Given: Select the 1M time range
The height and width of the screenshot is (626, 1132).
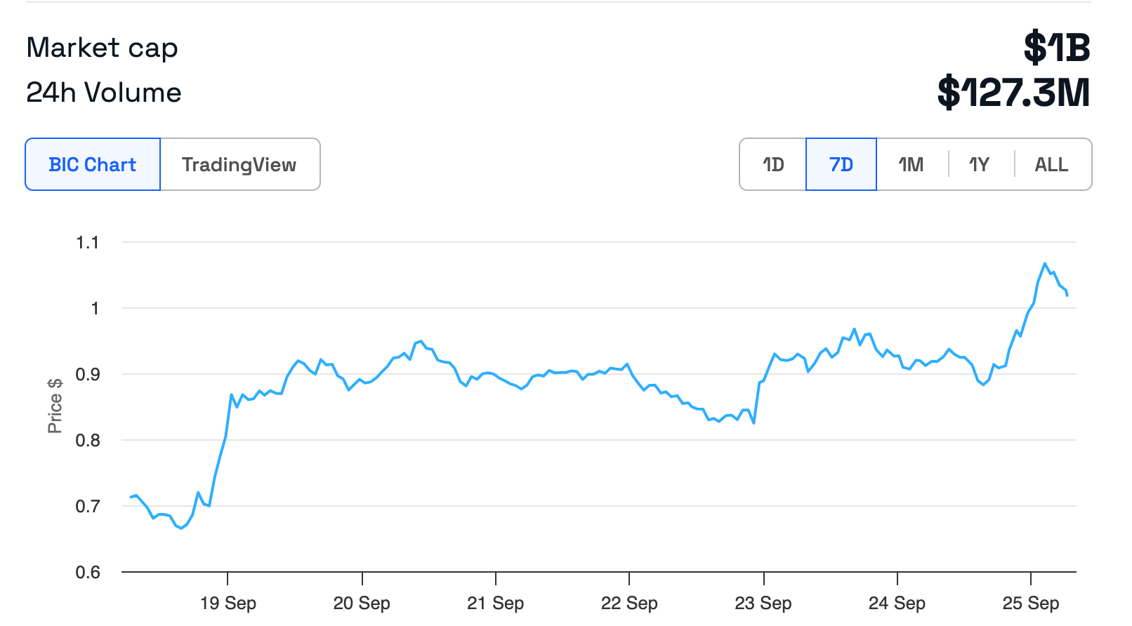Looking at the screenshot, I should [911, 164].
